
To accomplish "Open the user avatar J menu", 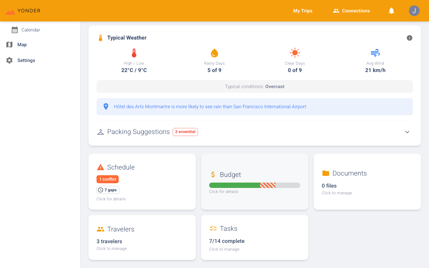I will pos(414,11).
